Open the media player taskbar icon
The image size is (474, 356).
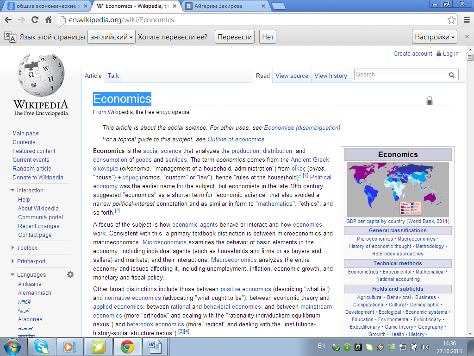click(x=69, y=347)
